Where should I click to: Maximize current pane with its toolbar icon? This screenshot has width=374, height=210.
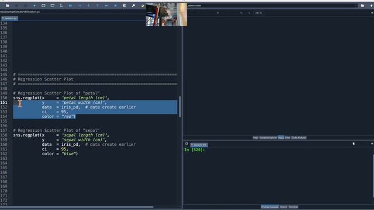(124, 5)
